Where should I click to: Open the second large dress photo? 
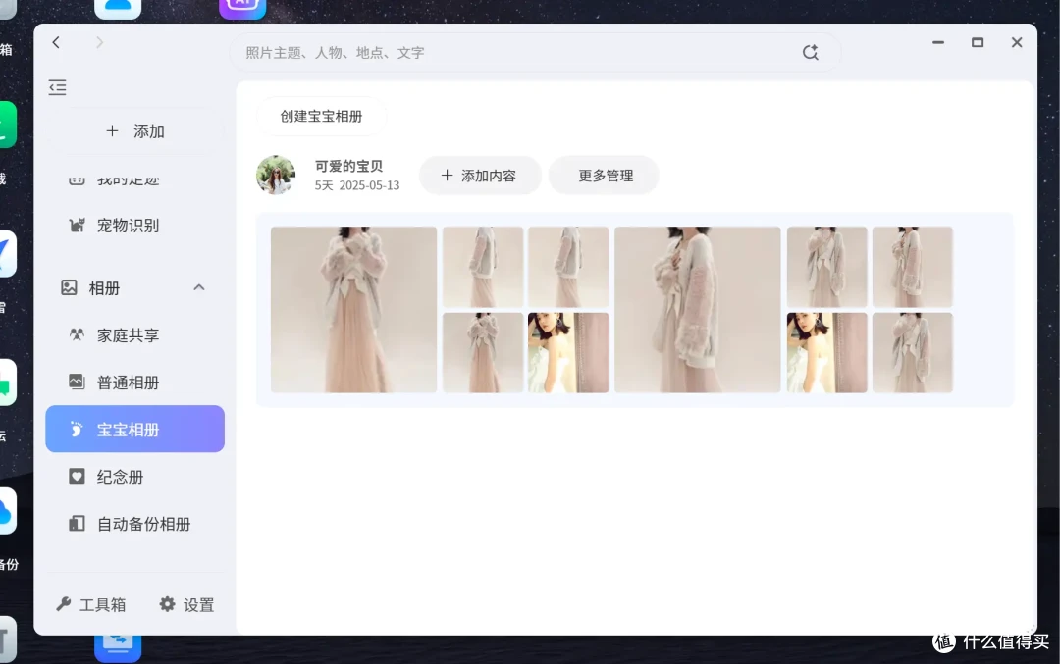tap(697, 309)
